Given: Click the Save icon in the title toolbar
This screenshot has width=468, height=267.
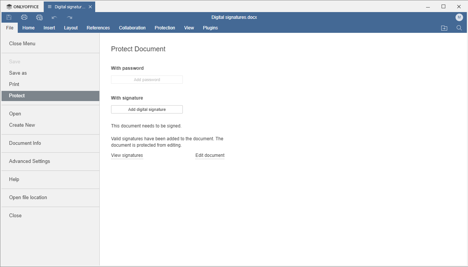Looking at the screenshot, I should 9,17.
